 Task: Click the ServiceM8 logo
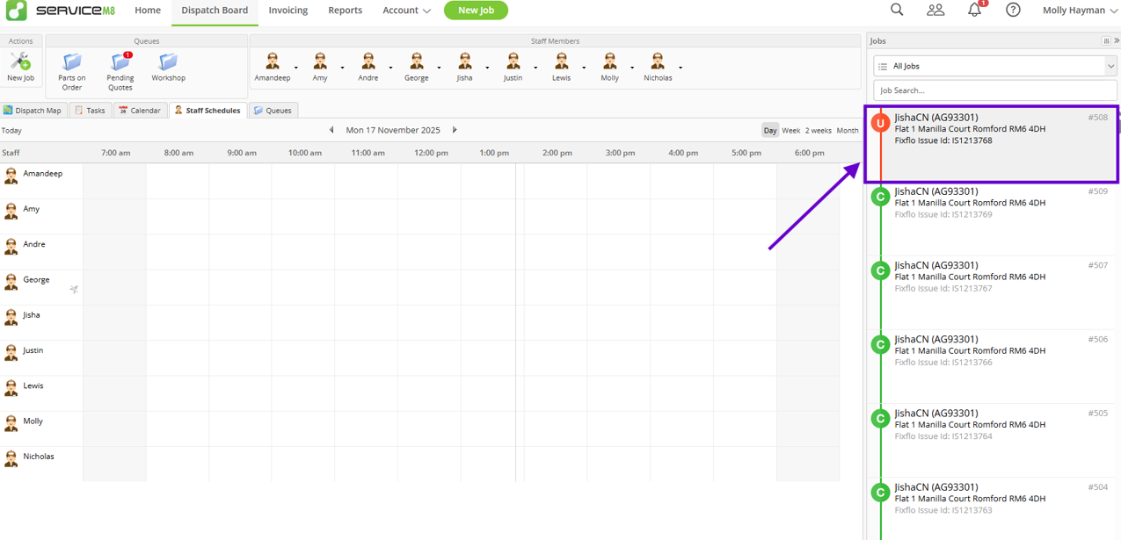pos(61,11)
